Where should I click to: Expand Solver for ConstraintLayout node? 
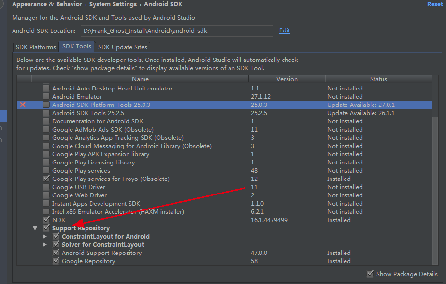coord(44,244)
